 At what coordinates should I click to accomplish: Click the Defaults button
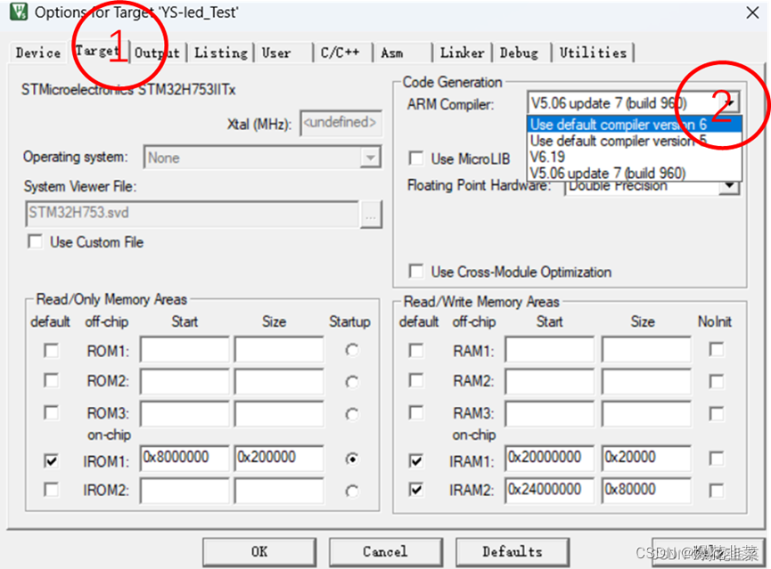coord(513,551)
